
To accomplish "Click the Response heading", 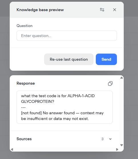I will pos(26,83).
